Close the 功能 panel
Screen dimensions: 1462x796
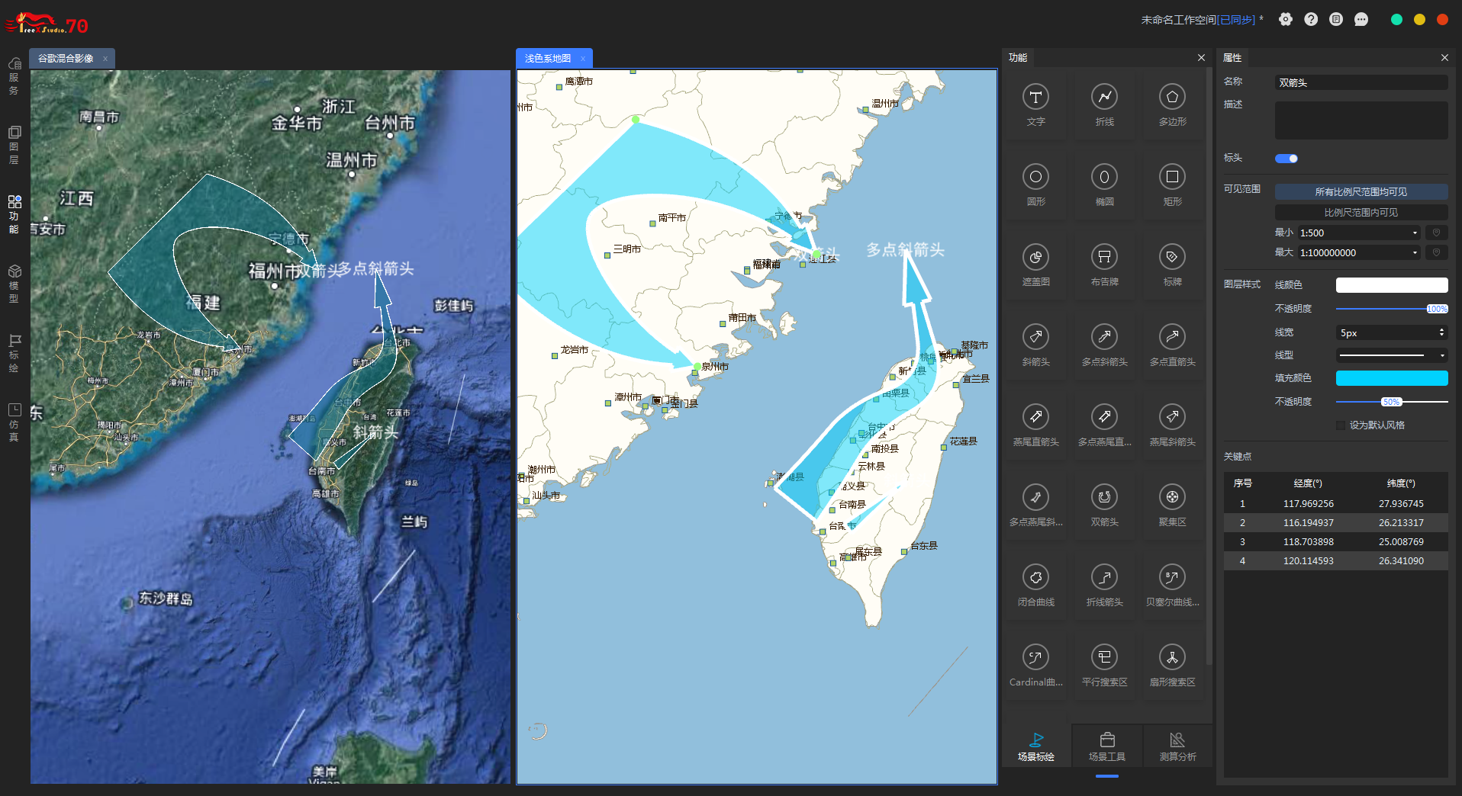coord(1201,58)
